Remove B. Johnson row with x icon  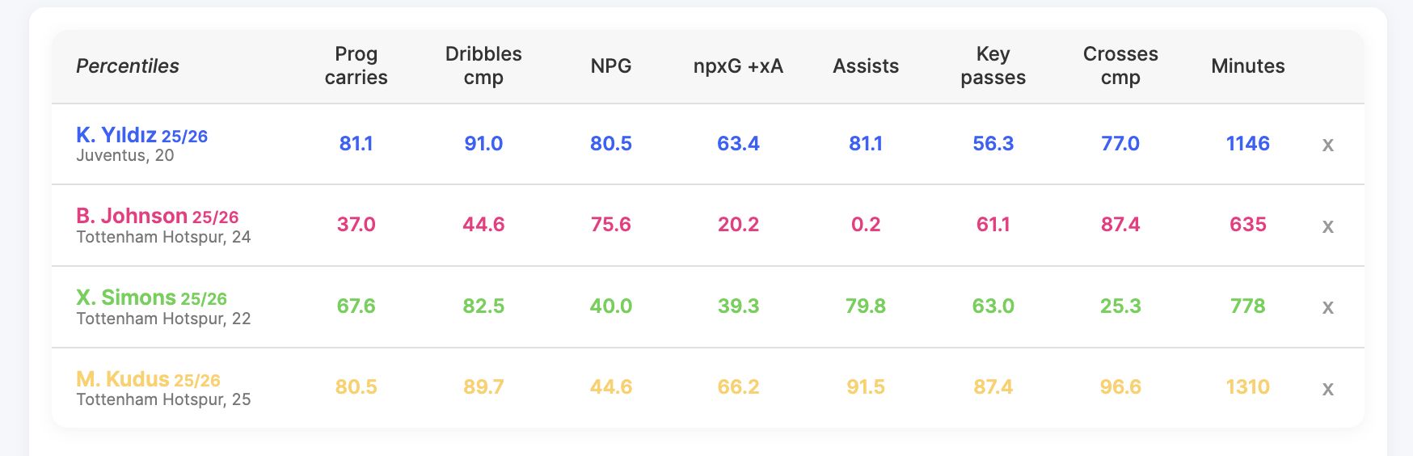point(1327,226)
